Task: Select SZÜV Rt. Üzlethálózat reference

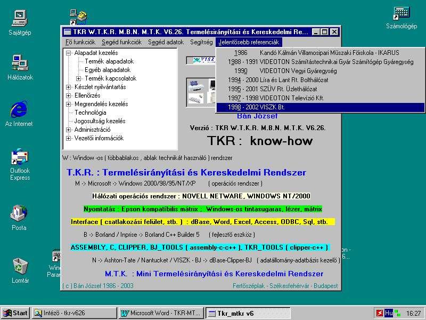Action: 321,89
